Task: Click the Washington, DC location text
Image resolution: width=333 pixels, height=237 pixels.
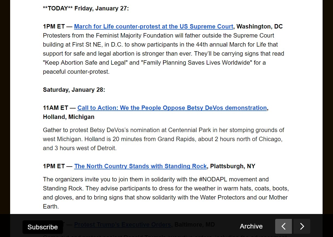Action: click(260, 27)
